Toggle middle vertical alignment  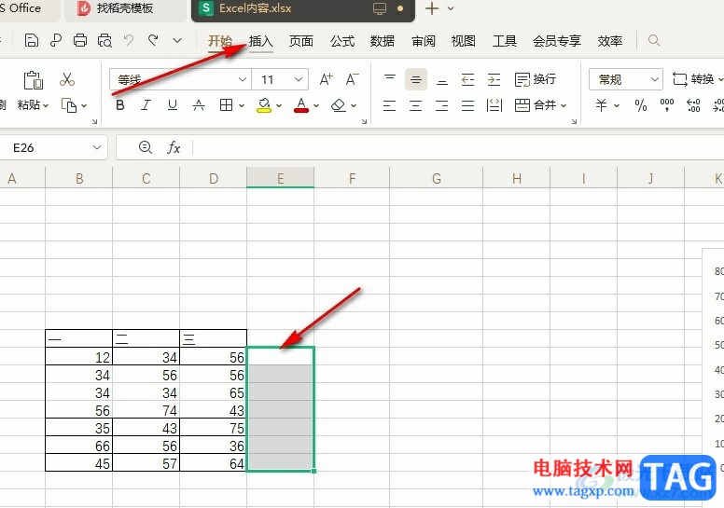coord(416,79)
